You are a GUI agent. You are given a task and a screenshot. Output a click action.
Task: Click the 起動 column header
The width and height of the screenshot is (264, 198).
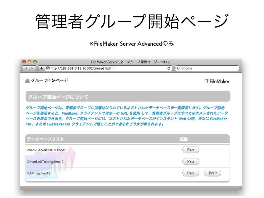coord(183,139)
